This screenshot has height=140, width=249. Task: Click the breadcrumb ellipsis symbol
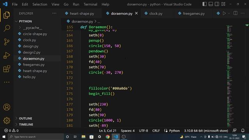tap(99, 21)
